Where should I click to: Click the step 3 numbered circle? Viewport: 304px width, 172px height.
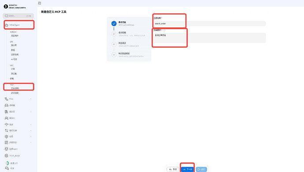click(114, 44)
